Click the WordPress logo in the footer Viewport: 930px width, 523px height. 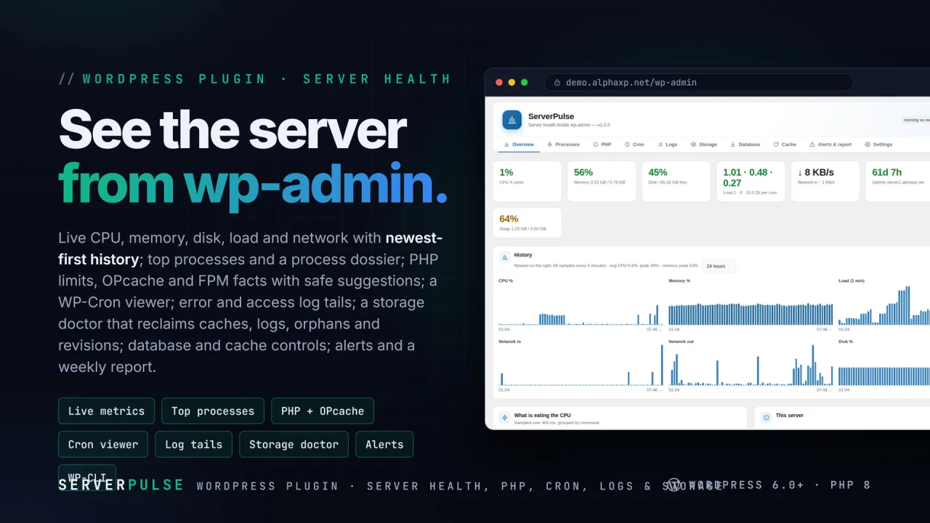point(674,485)
